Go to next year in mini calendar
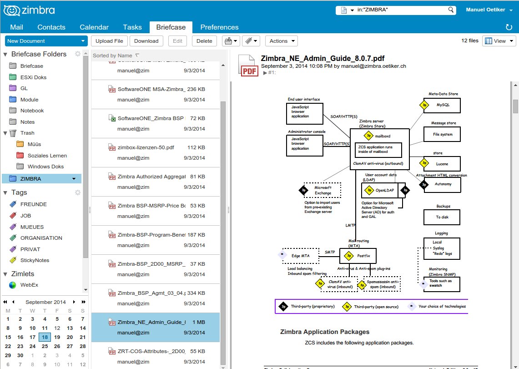Viewport: 519px width, 369px height. 83,302
